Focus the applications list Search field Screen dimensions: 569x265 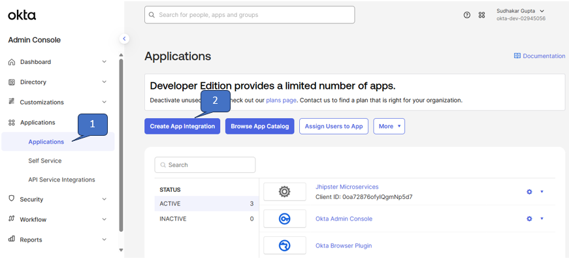tap(205, 165)
